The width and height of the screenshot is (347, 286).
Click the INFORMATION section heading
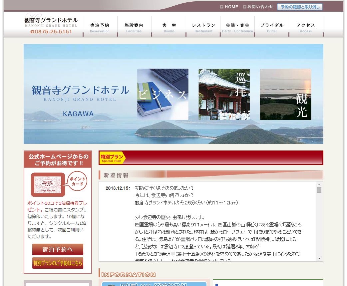click(x=128, y=274)
